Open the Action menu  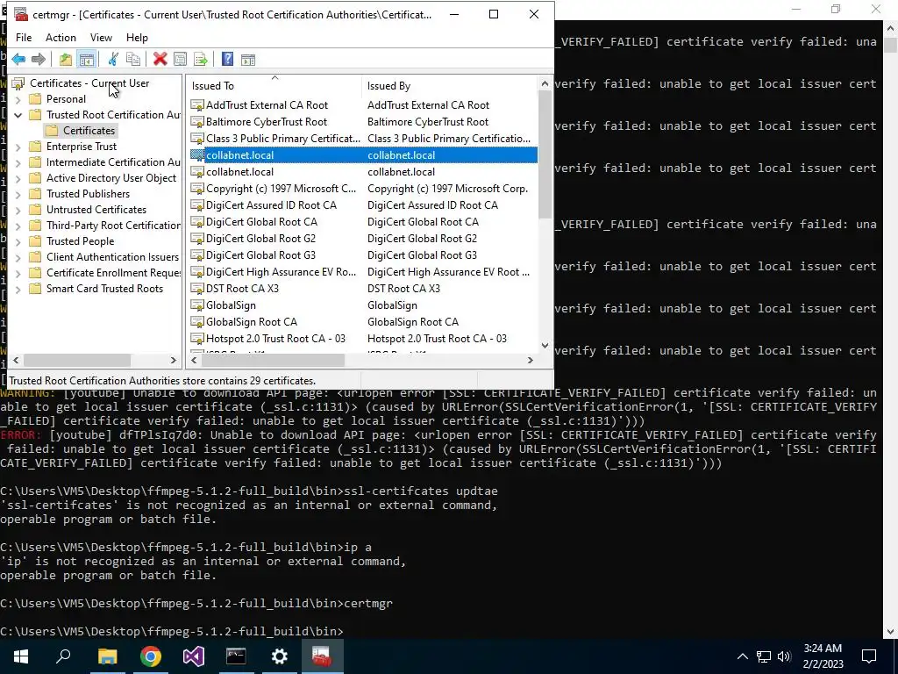tap(61, 37)
